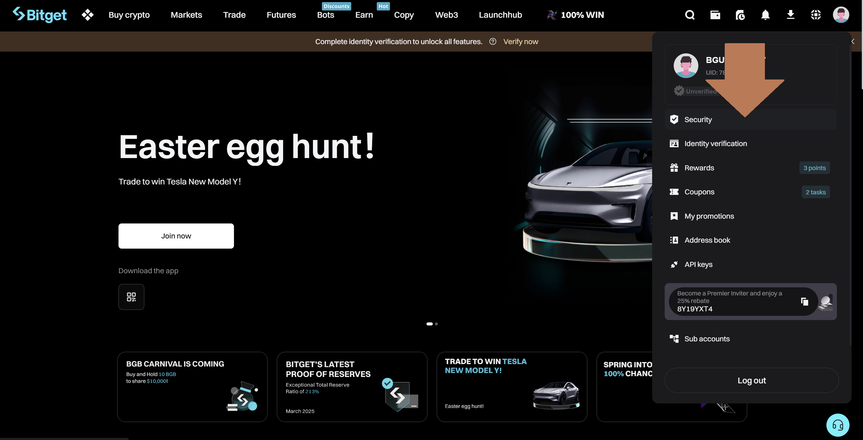Click the Unverified badge
The image size is (863, 440).
click(x=695, y=91)
